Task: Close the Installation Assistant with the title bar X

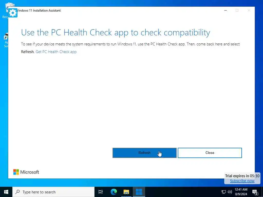Action: coord(249,10)
